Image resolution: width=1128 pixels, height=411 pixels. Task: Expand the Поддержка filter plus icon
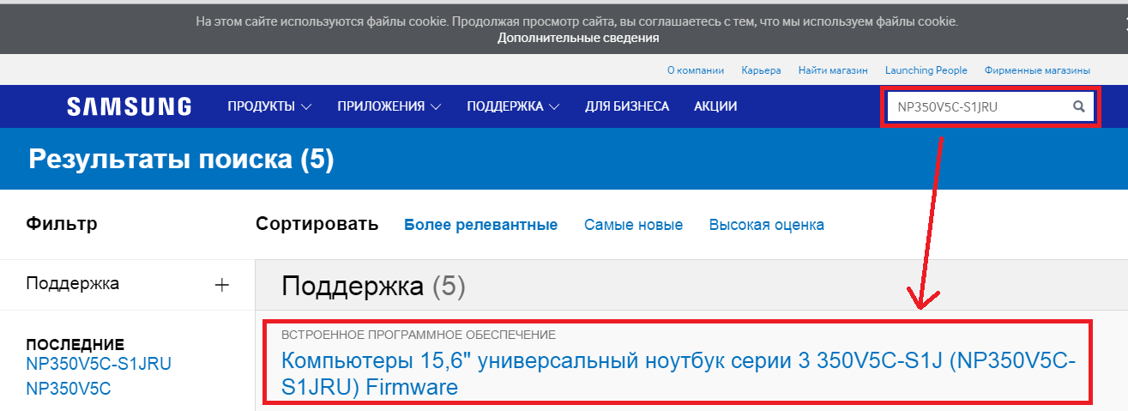coord(222,285)
